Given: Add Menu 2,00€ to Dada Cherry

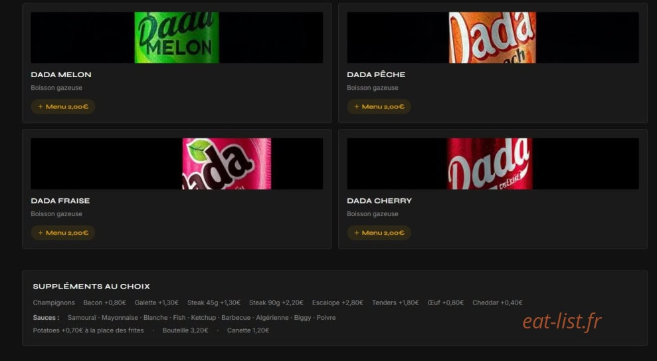Looking at the screenshot, I should (x=379, y=233).
